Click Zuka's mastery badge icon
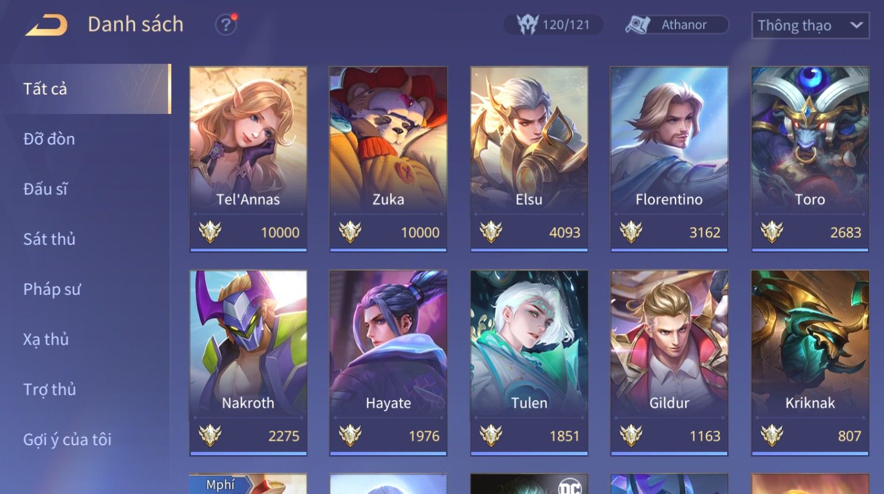884x494 pixels. click(x=350, y=232)
